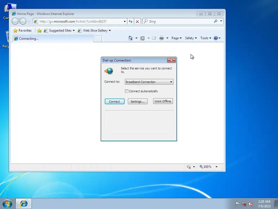Open the Safety menu
Image resolution: width=278 pixels, height=209 pixels.
click(191, 38)
